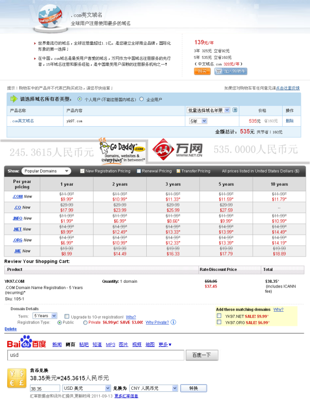
Task: Click the 1 year column header
Action: point(67,184)
